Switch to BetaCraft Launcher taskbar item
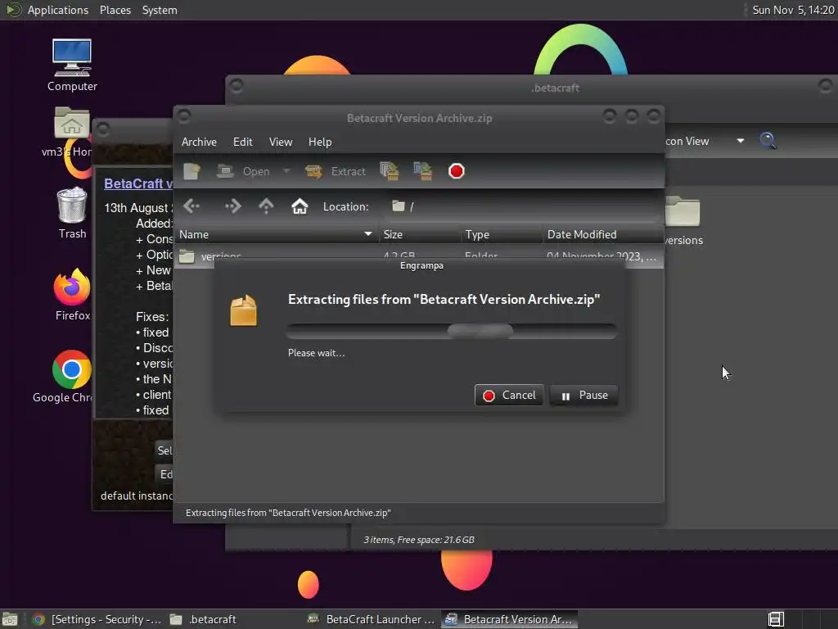838x629 pixels. click(x=372, y=619)
